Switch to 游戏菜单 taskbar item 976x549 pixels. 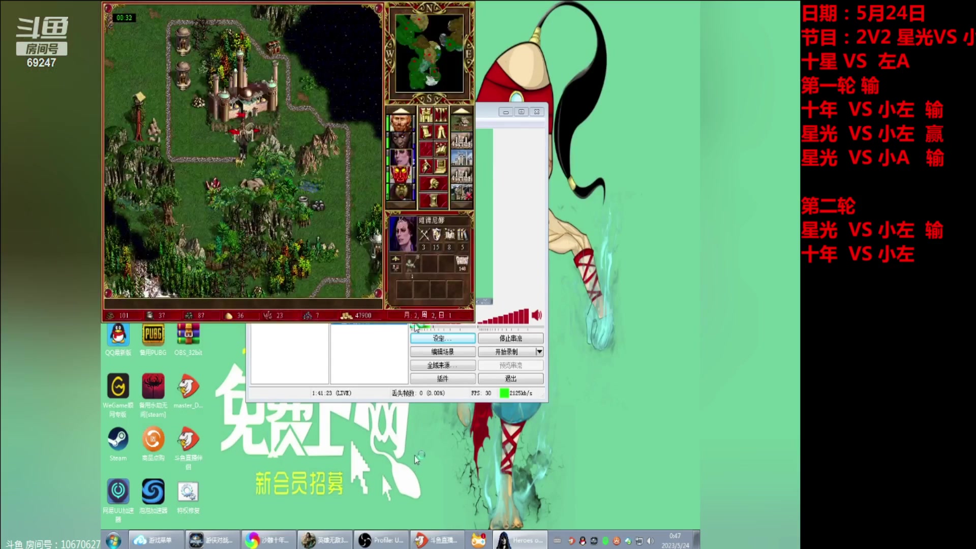tap(156, 540)
